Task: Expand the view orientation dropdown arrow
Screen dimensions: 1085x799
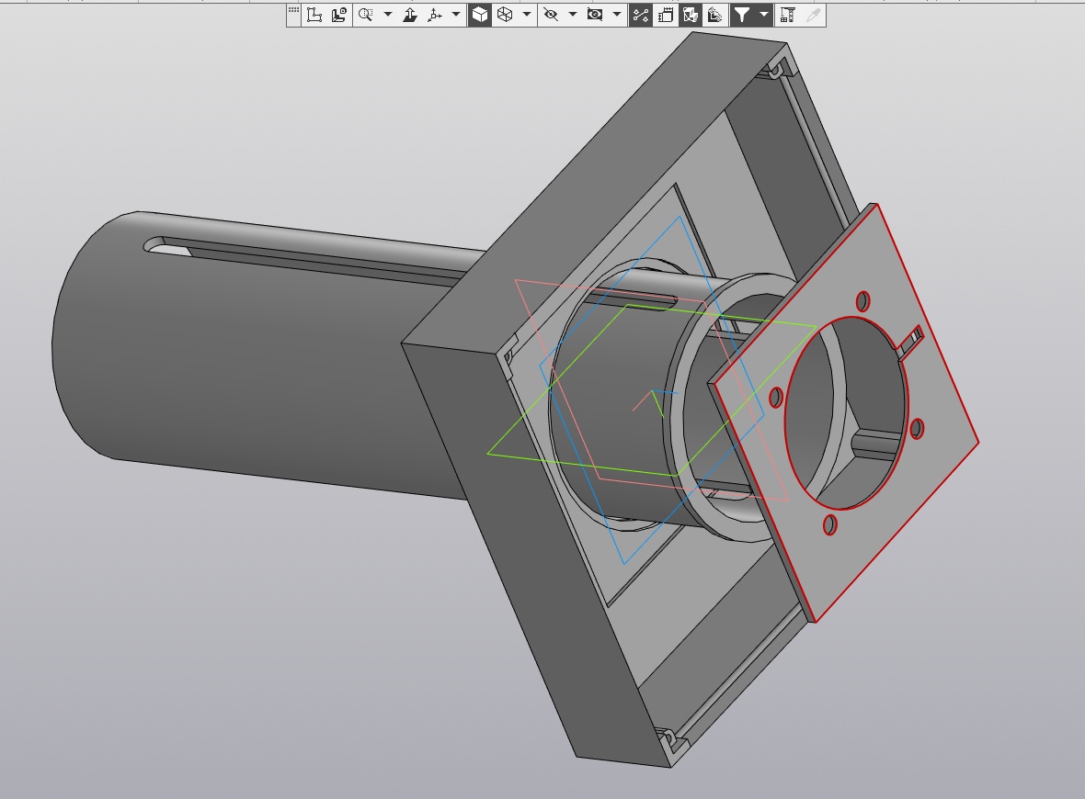Action: (456, 15)
